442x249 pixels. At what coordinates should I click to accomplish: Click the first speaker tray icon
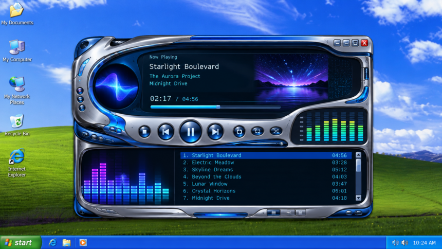point(396,242)
